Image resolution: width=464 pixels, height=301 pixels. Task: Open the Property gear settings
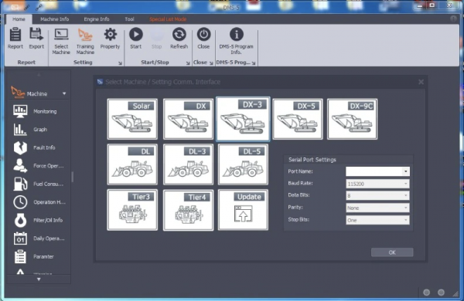click(110, 39)
